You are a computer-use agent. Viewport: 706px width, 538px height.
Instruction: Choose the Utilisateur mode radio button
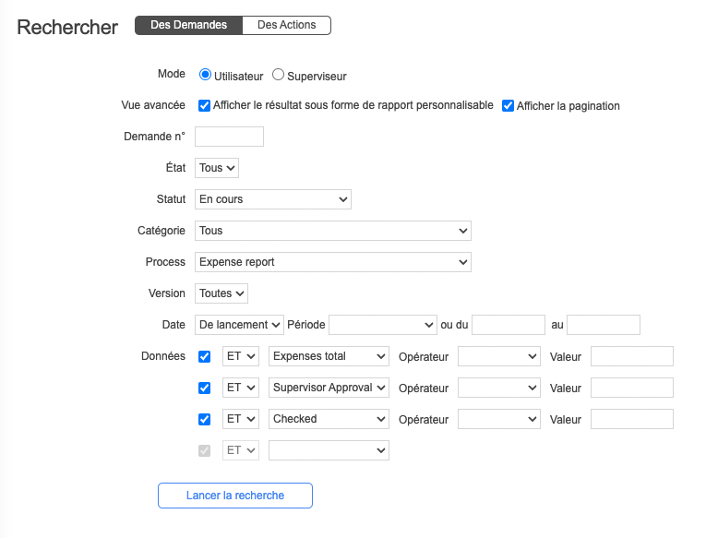click(x=205, y=75)
